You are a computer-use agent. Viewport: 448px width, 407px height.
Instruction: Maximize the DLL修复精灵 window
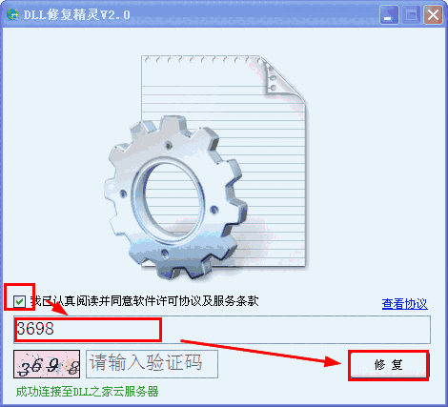tap(411, 15)
